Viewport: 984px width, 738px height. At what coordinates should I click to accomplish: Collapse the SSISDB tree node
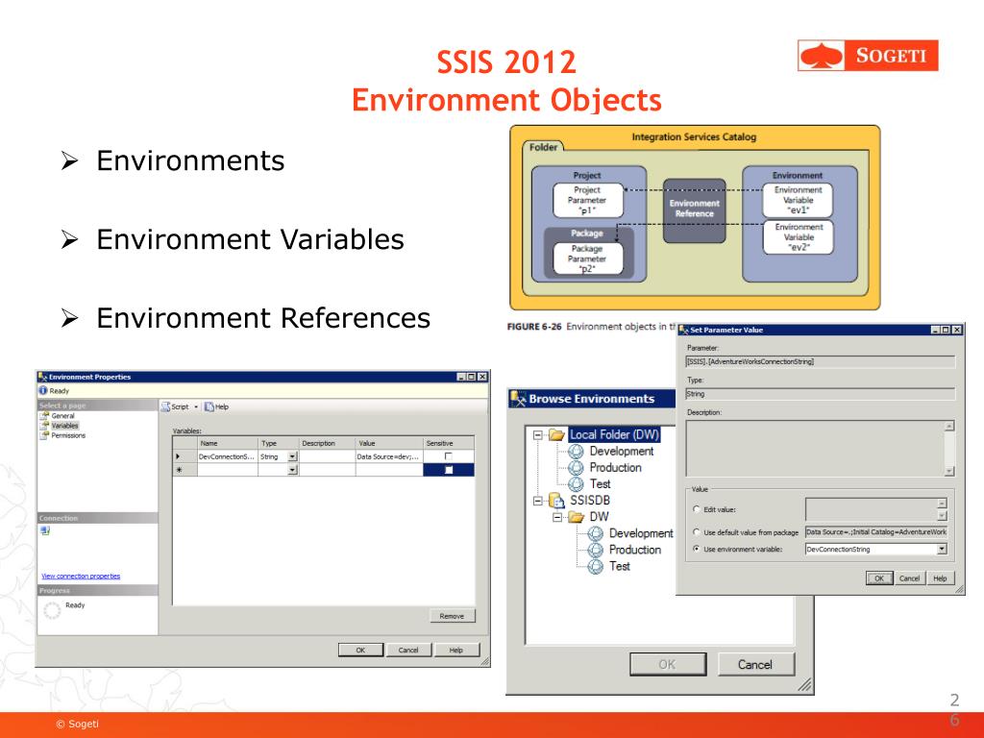(538, 500)
